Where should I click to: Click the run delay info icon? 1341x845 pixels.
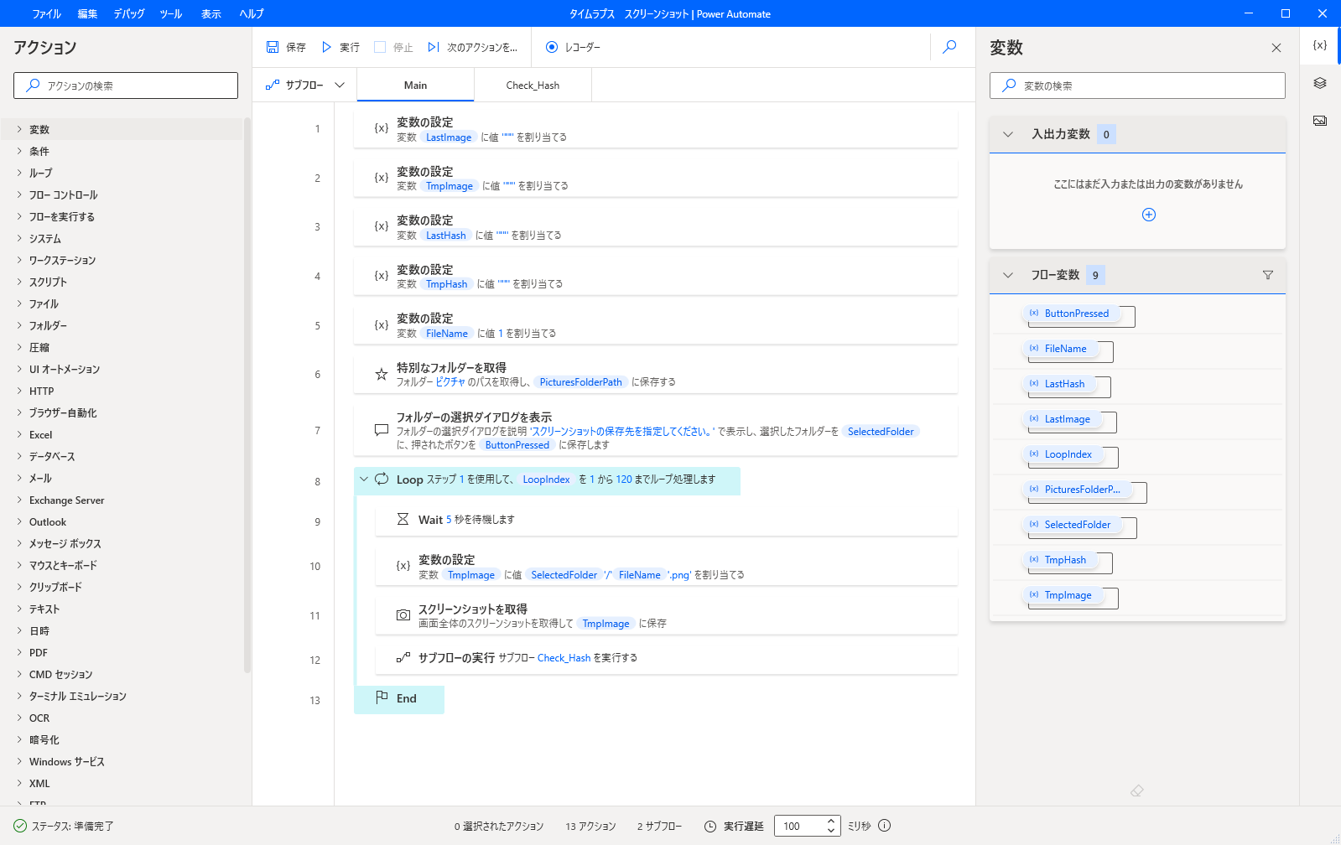[884, 826]
